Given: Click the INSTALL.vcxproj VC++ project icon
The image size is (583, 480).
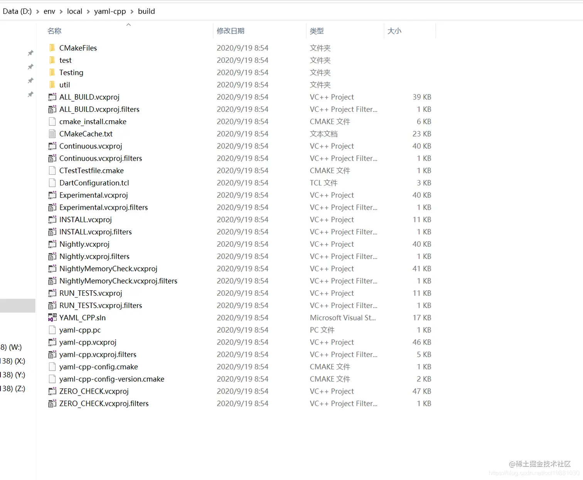Looking at the screenshot, I should tap(52, 219).
